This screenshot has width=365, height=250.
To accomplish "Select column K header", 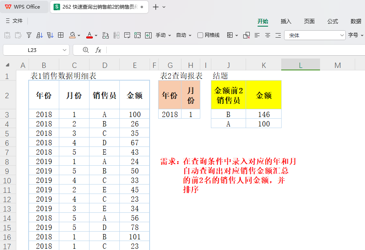I will tap(264, 65).
